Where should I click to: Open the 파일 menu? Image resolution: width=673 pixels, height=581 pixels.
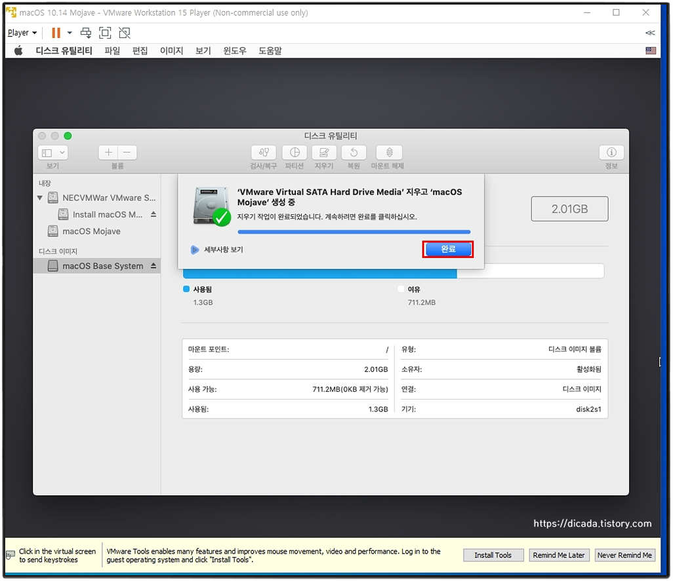coord(112,51)
